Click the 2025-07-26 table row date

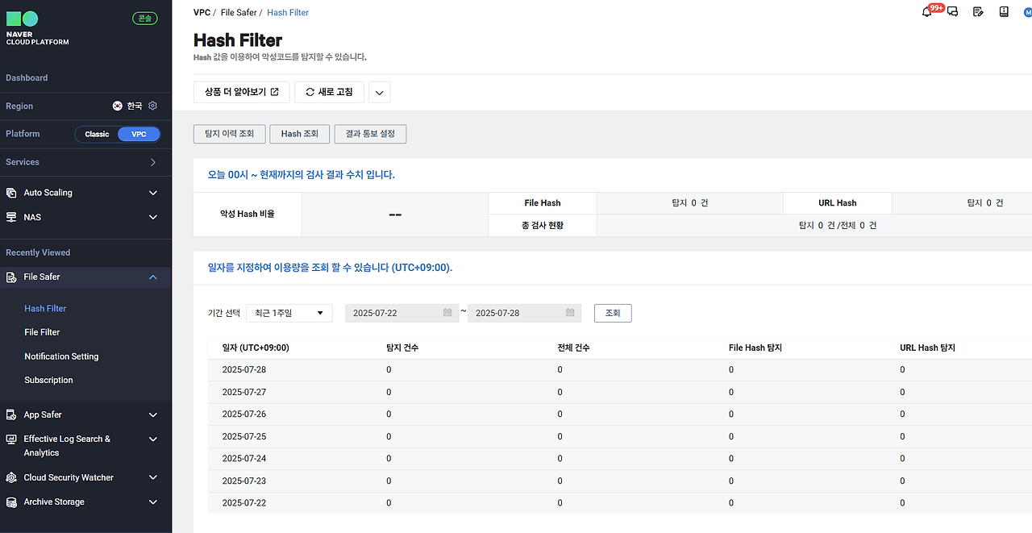point(243,414)
